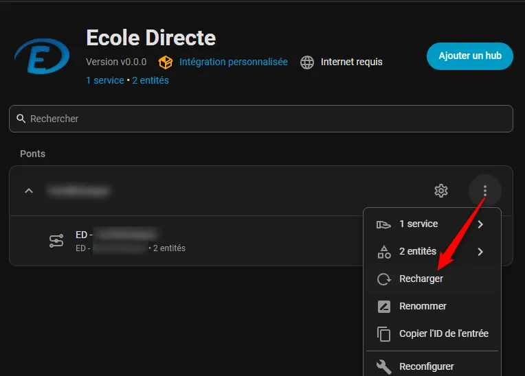Click the Internet requis label
Screen dimensions: 525x376
click(x=352, y=62)
